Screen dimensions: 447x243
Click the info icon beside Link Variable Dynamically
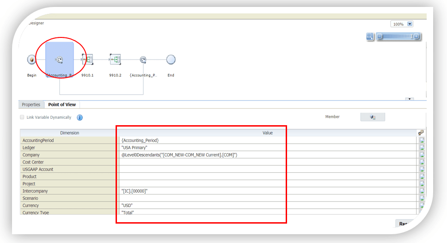tap(80, 117)
